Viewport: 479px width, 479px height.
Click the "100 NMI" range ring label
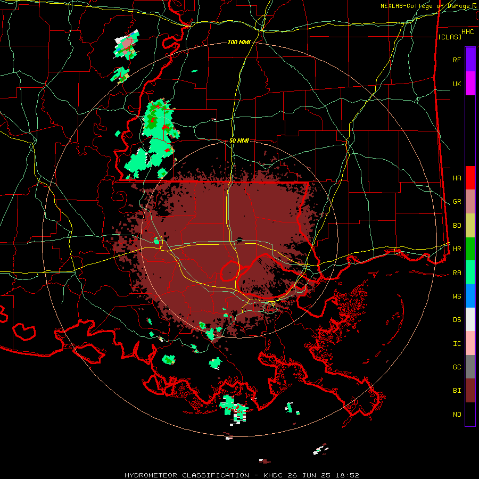tap(239, 42)
